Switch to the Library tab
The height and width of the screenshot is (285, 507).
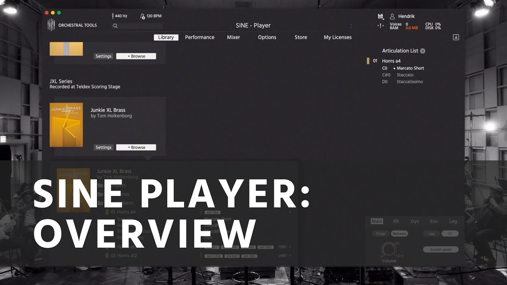pyautogui.click(x=166, y=37)
